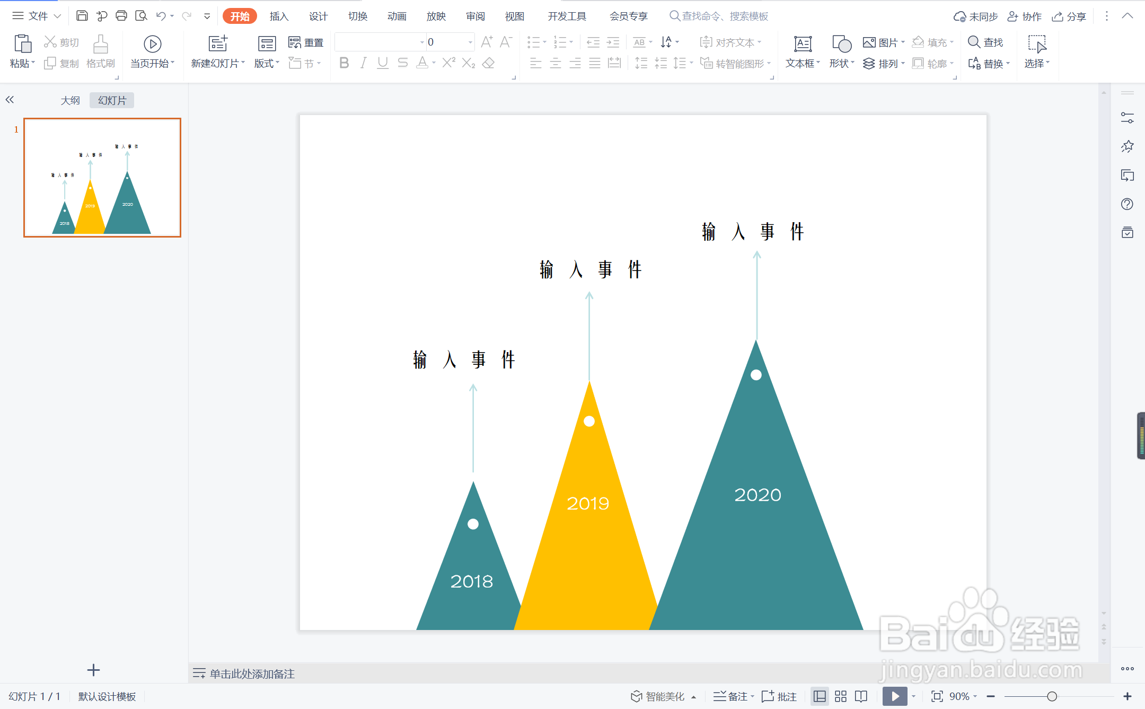Open the Layout (版式) dropdown
The image size is (1145, 709).
coord(267,63)
